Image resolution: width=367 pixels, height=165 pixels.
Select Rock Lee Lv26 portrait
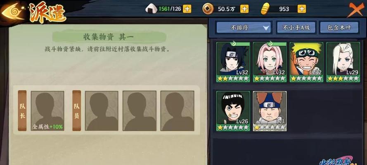233,111
